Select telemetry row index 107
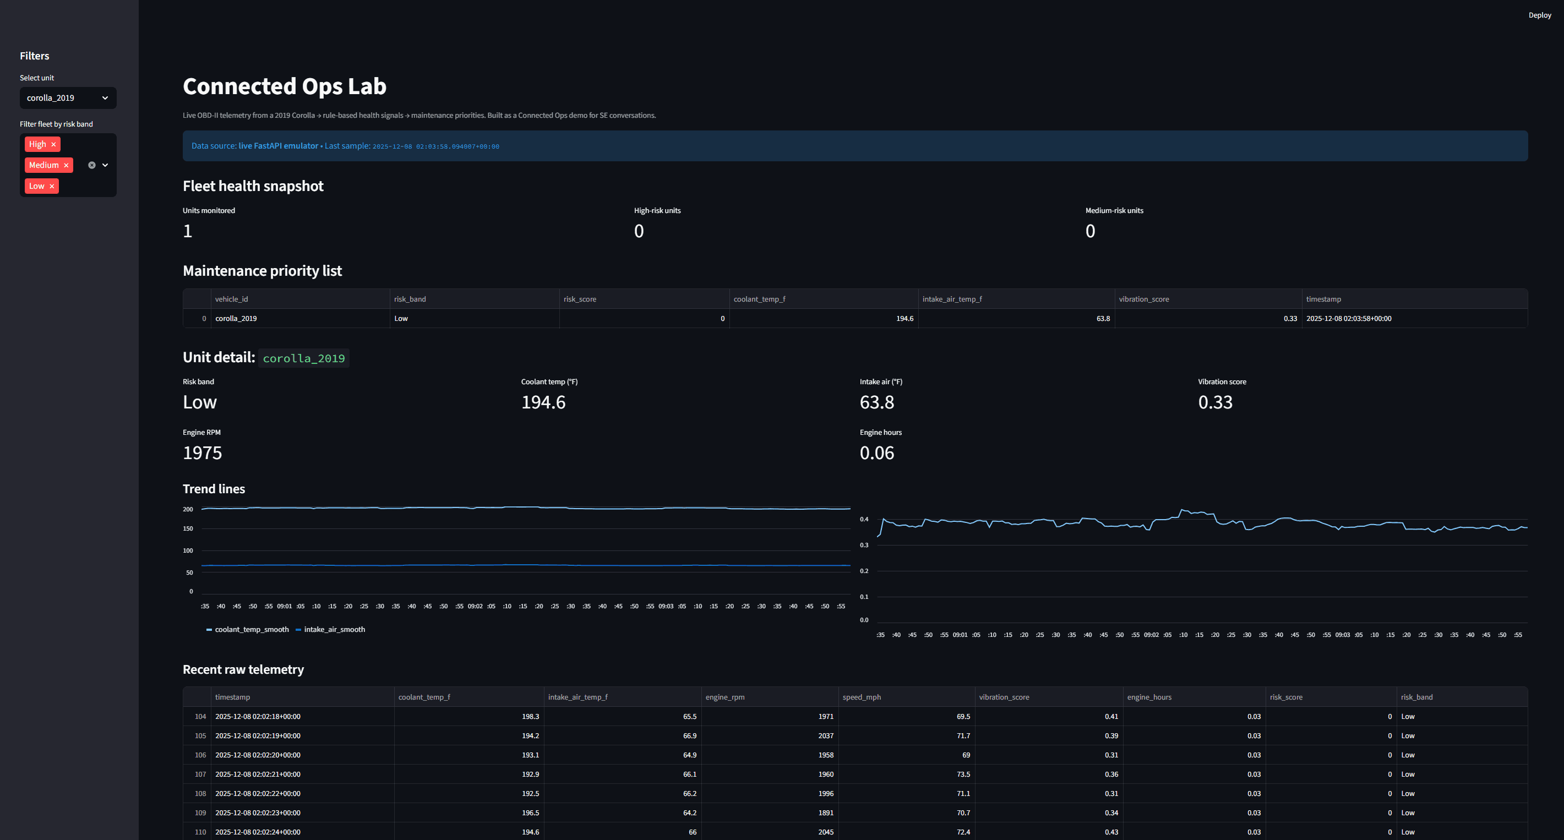Viewport: 1564px width, 840px height. click(200, 774)
